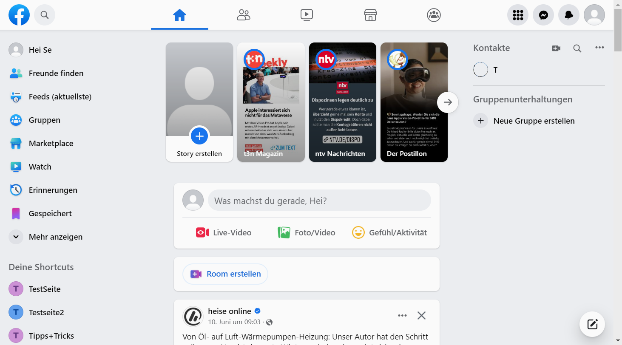Click the Facebook logo

pos(19,15)
